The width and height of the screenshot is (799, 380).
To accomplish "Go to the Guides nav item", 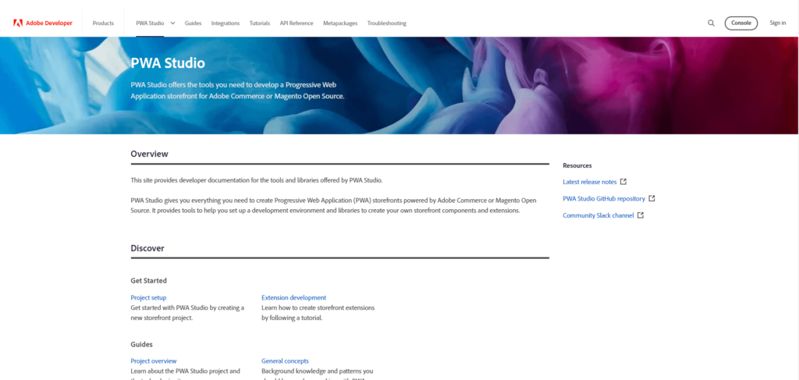I will click(x=194, y=23).
